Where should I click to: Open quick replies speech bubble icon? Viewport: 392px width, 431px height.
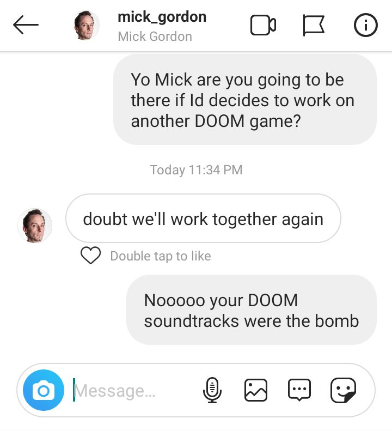coord(299,390)
